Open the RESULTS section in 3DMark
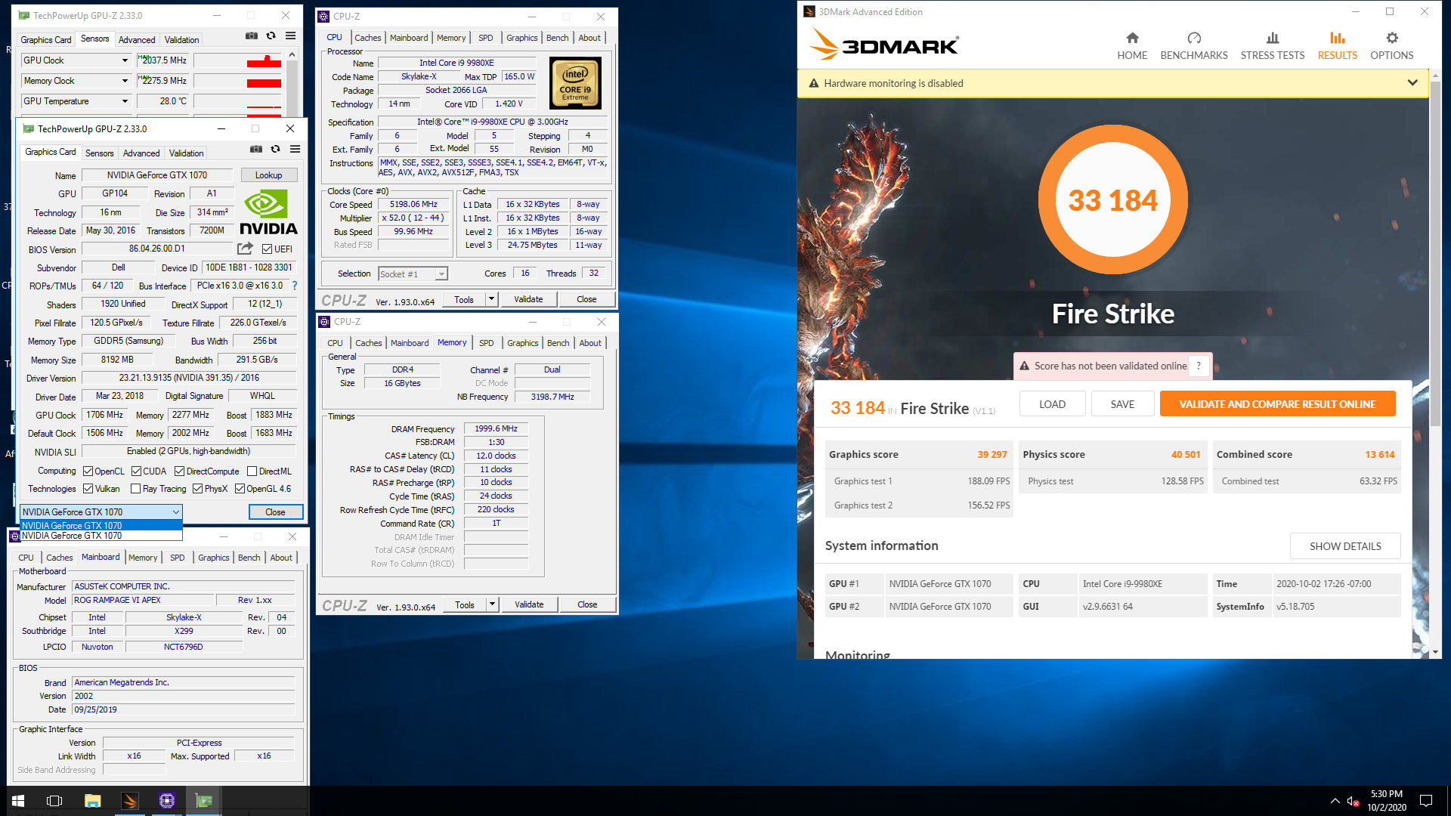The height and width of the screenshot is (816, 1451). [x=1338, y=45]
